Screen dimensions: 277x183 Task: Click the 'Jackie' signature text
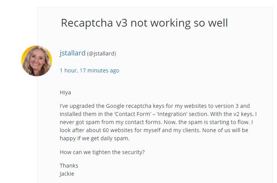point(67,174)
